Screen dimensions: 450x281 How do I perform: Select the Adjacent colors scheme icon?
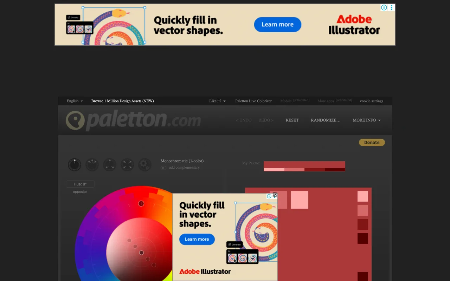click(x=92, y=165)
